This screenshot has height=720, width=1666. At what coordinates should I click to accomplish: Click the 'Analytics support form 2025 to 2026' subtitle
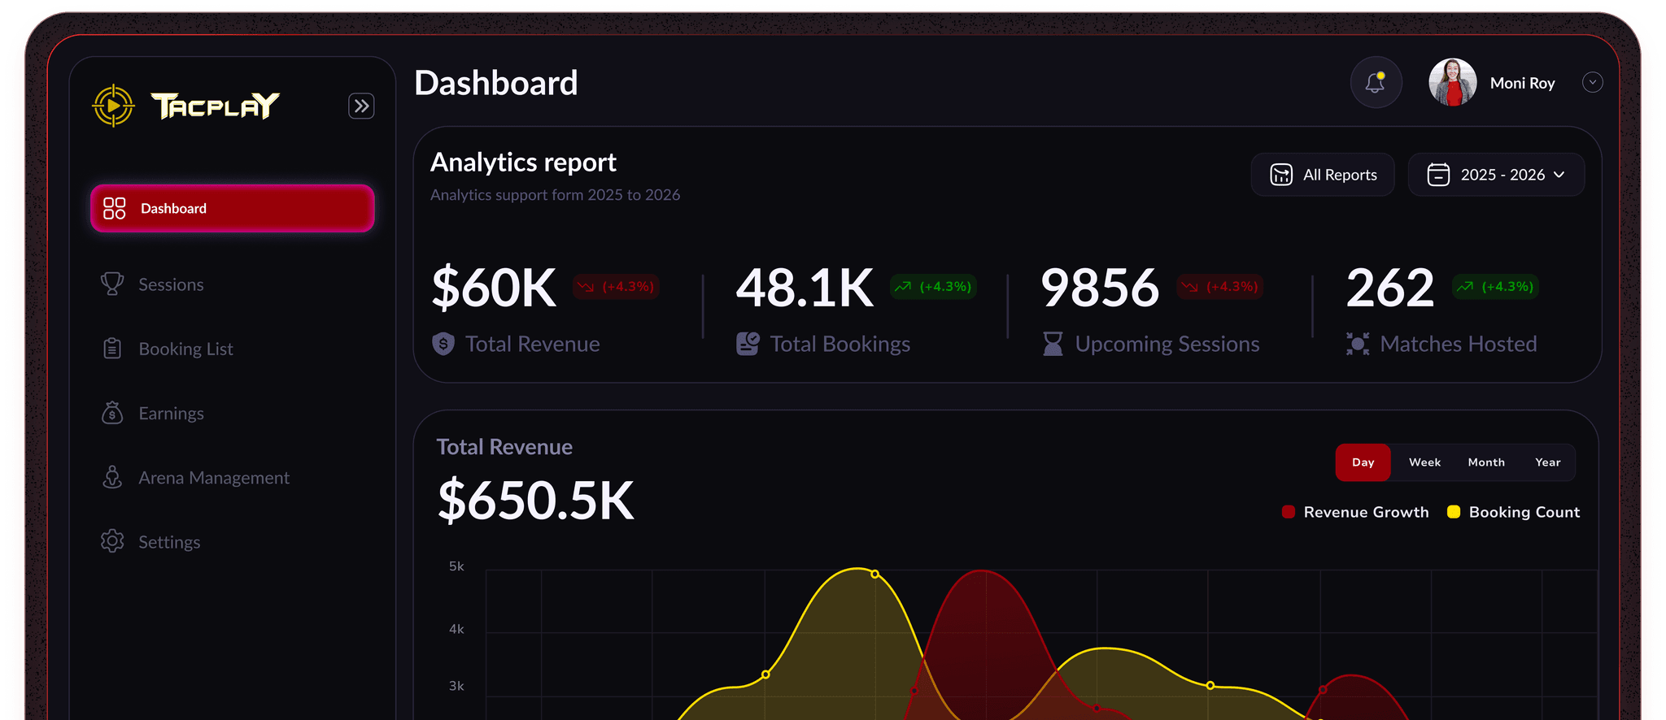[555, 195]
